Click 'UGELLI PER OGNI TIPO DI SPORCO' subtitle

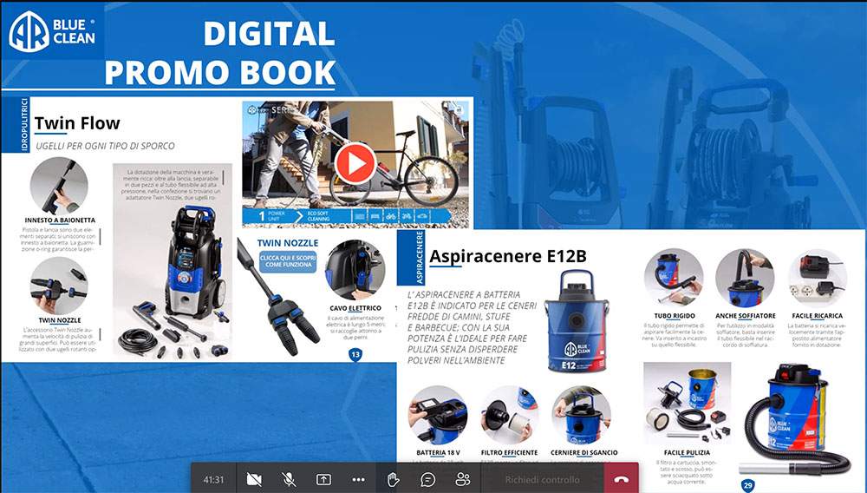(105, 146)
